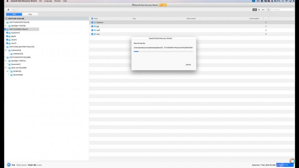Sort by the Size column header
Screen dimensions: 299x168
coord(135,19)
